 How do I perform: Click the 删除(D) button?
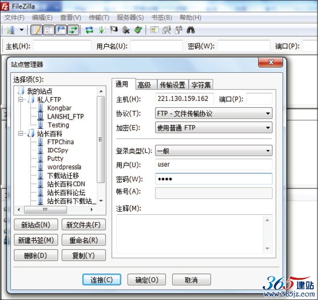click(36, 255)
